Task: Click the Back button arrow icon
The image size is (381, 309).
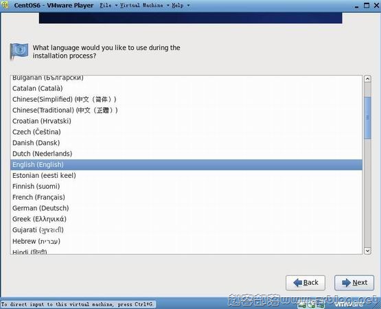Action: (x=297, y=282)
